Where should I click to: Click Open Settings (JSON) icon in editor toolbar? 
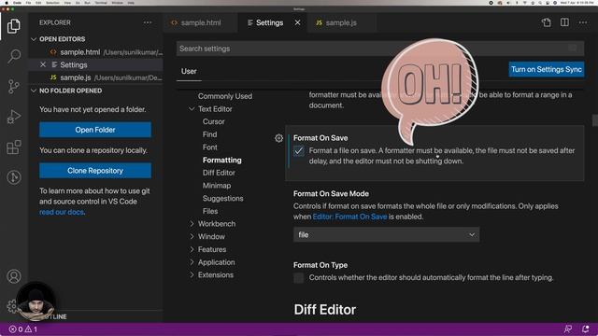tap(546, 22)
